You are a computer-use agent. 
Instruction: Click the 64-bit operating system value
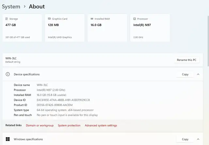pyautogui.click(x=65, y=110)
